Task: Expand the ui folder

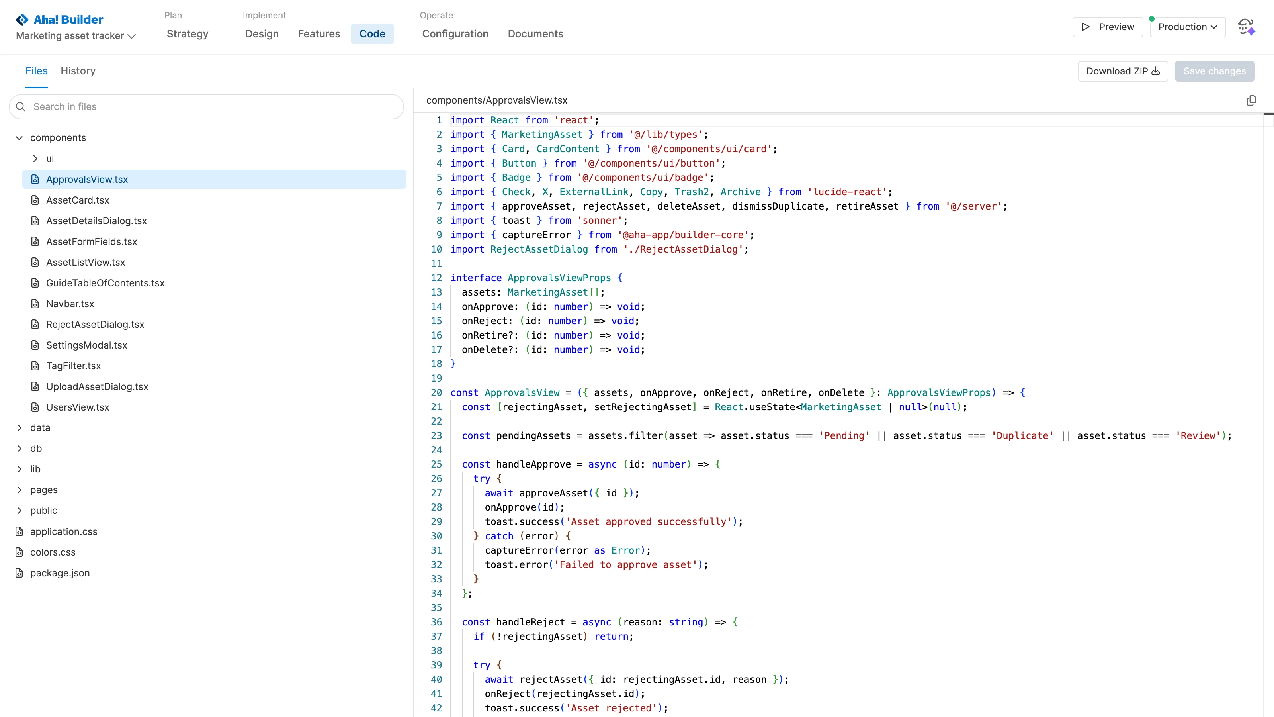Action: [35, 158]
